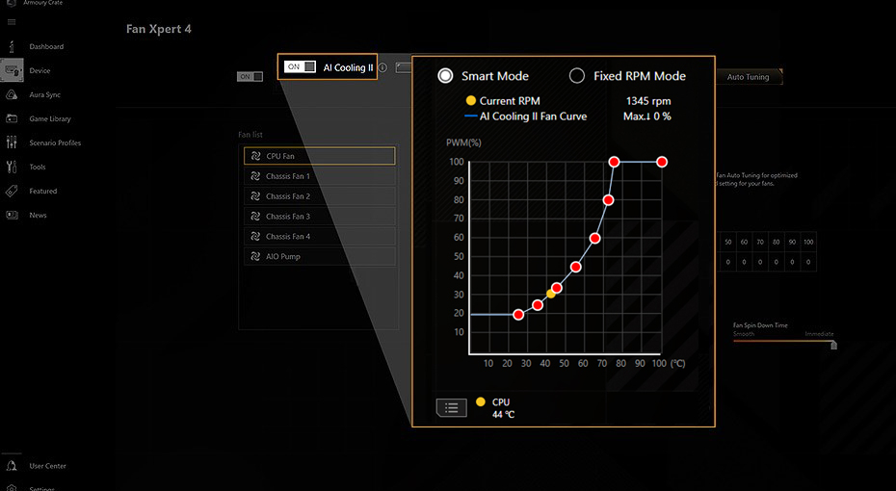Click the 'Fan list' heading
The height and width of the screenshot is (491, 896).
point(250,135)
